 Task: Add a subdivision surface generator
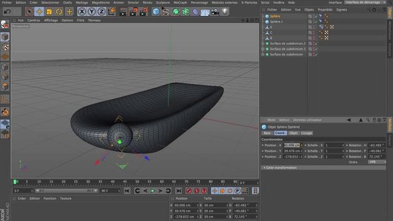[176, 12]
